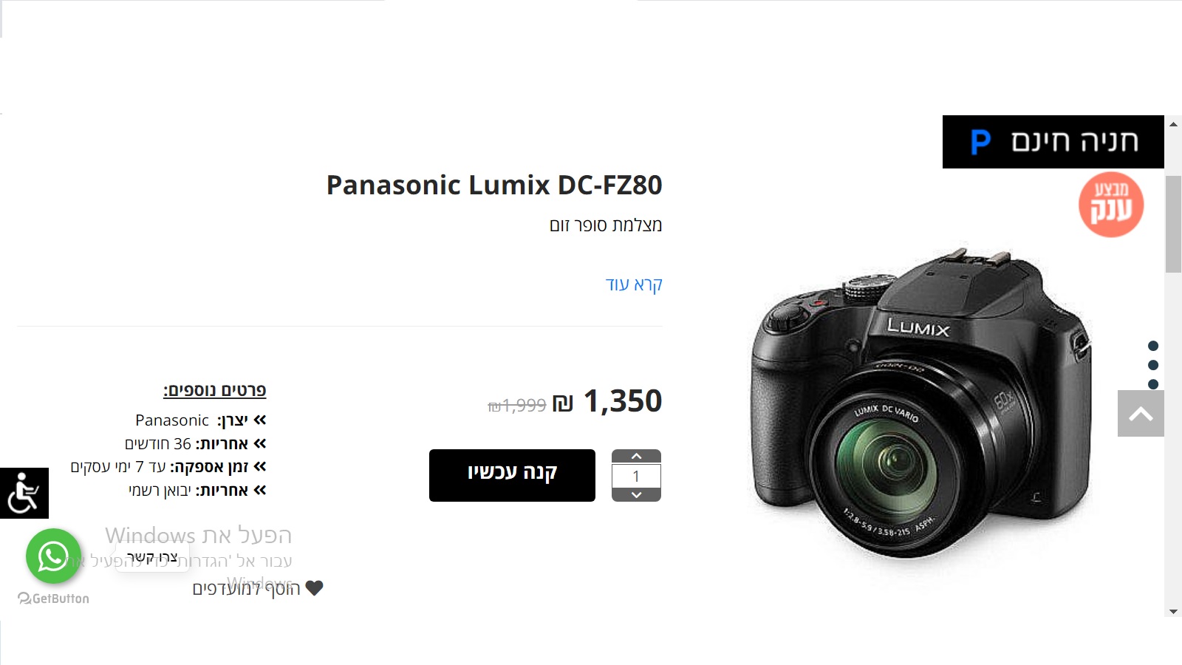The image size is (1182, 665).
Task: Click the scroll-to-top arrow button
Action: 1141,414
